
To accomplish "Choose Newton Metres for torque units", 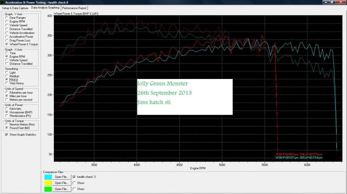I will [7, 124].
